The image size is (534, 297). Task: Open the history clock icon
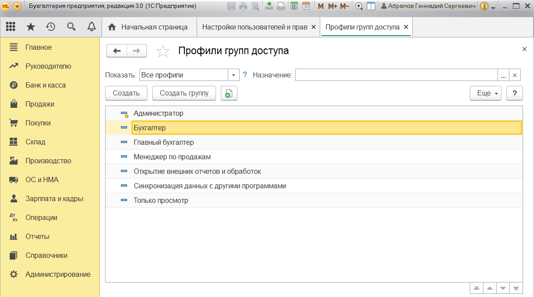(x=51, y=27)
